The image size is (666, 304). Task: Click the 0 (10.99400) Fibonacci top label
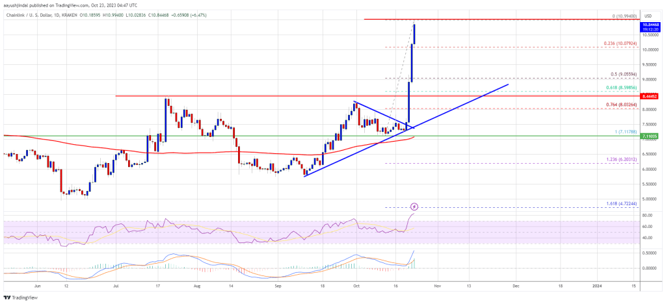624,16
